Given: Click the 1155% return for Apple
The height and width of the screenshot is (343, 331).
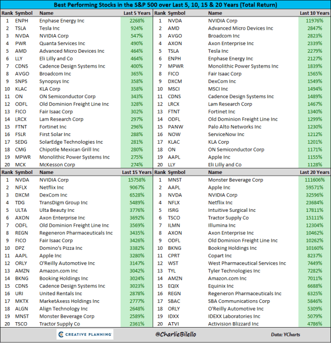Looking at the screenshot, I should [315, 158].
